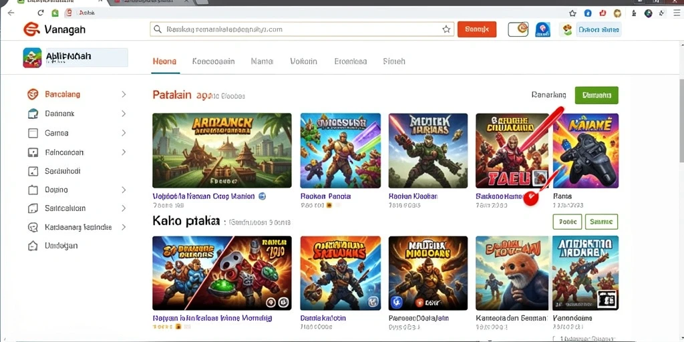The width and height of the screenshot is (684, 342).
Task: Click the Kardaanarg lacindes sidebar icon
Action: pyautogui.click(x=33, y=227)
